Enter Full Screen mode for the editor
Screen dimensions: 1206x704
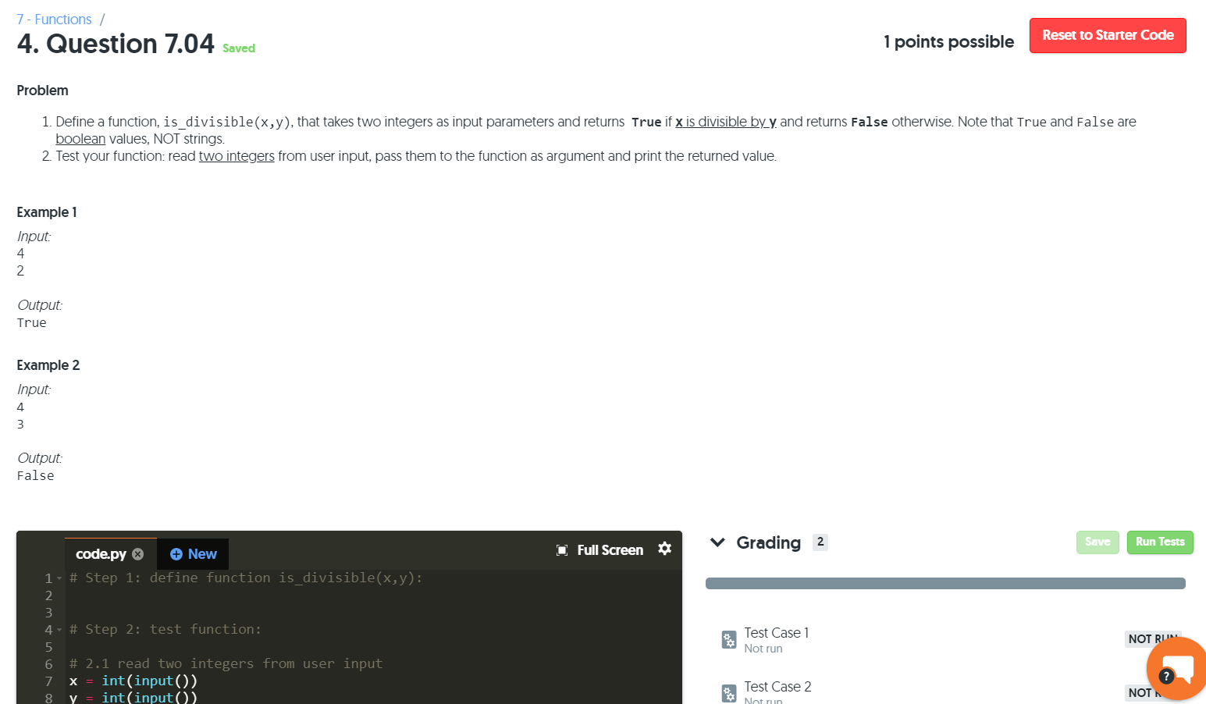(x=599, y=549)
